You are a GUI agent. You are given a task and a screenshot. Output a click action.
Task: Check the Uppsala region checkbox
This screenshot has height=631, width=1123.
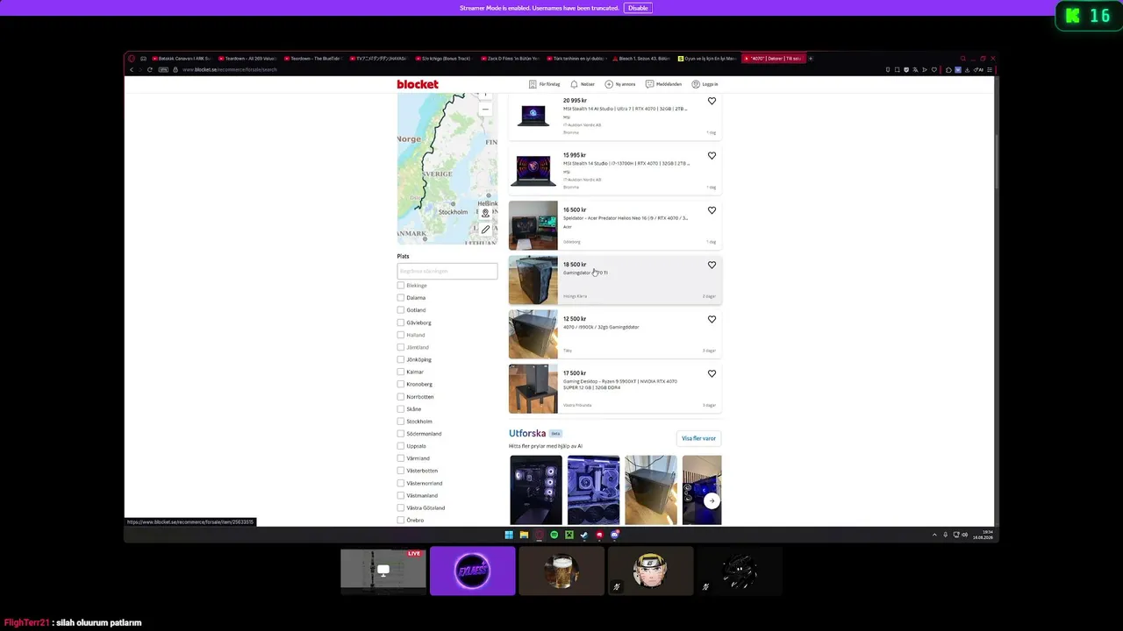[401, 446]
